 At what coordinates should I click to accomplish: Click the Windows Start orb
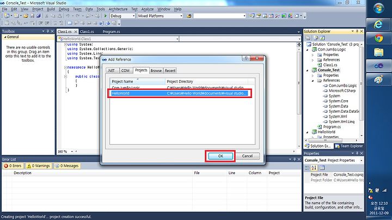(379, 8)
